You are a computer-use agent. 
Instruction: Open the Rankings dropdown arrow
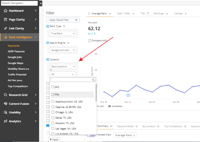167,14
